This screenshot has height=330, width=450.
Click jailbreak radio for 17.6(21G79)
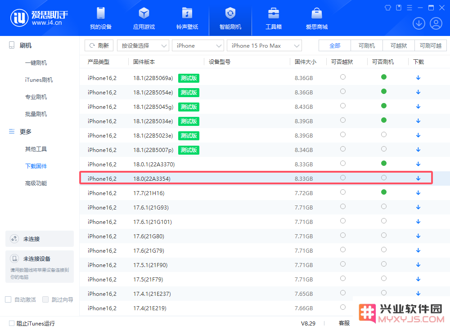pos(342,250)
